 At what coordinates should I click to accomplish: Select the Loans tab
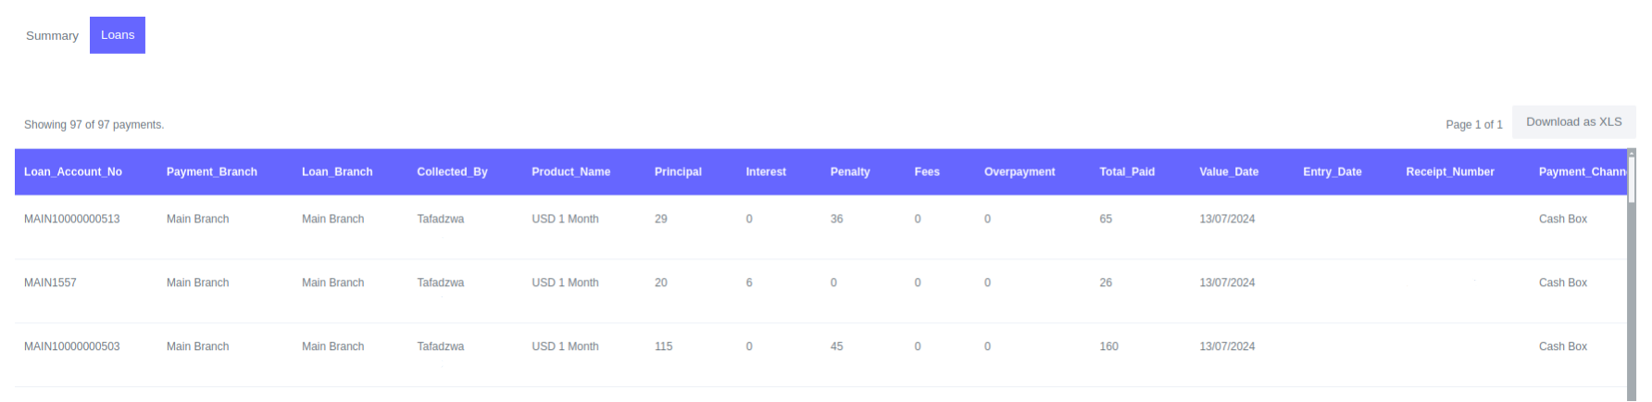click(x=118, y=35)
